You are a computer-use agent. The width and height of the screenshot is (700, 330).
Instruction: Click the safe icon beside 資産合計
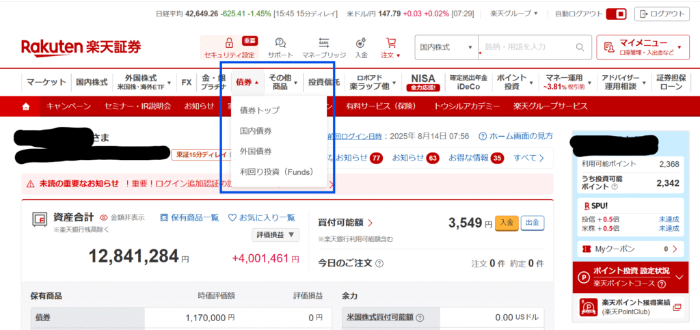40,219
